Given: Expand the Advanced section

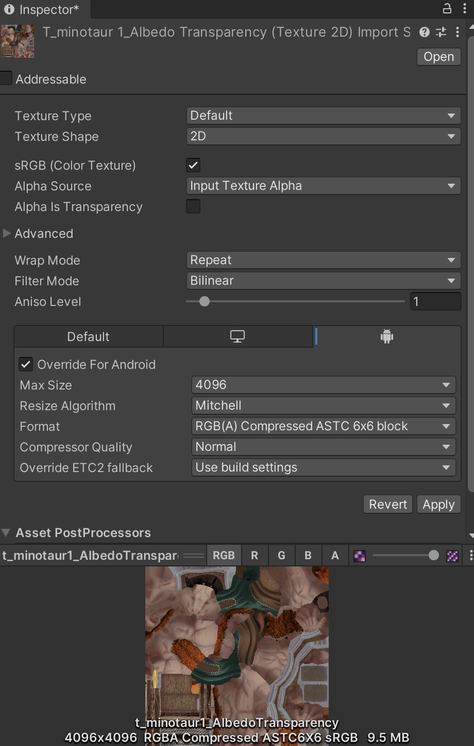Looking at the screenshot, I should point(7,234).
